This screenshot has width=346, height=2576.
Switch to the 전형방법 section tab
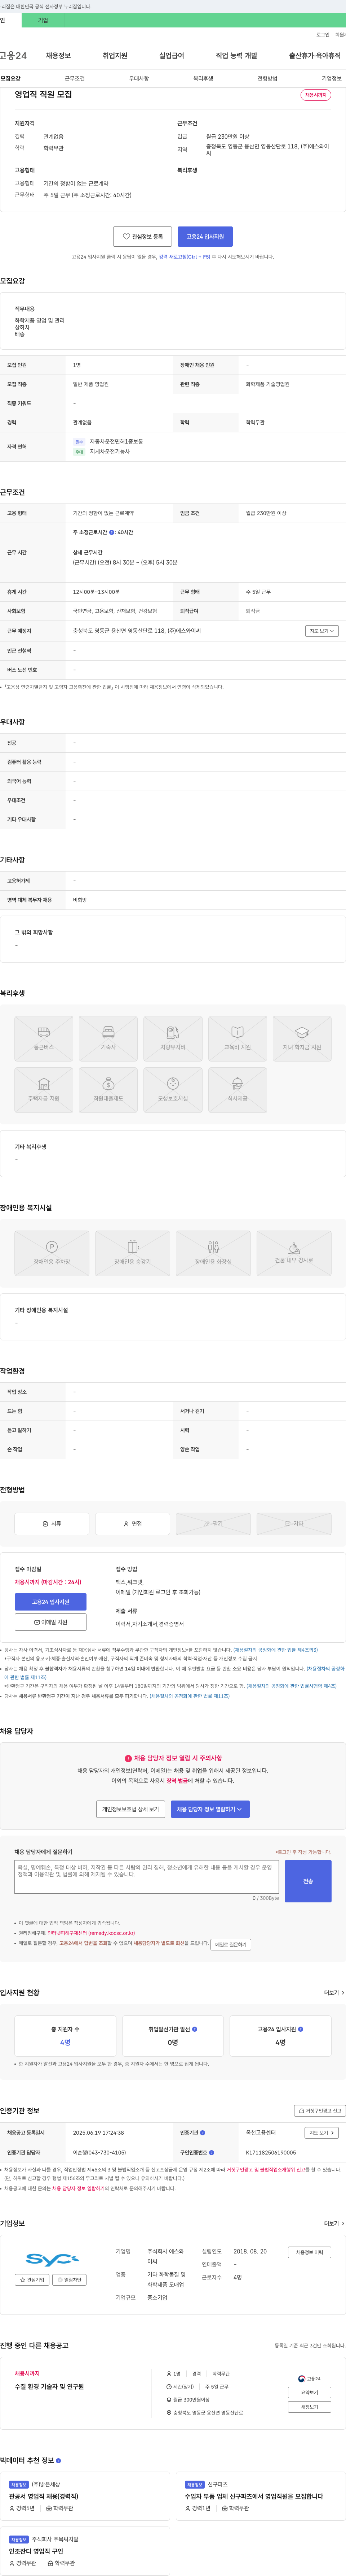[267, 78]
